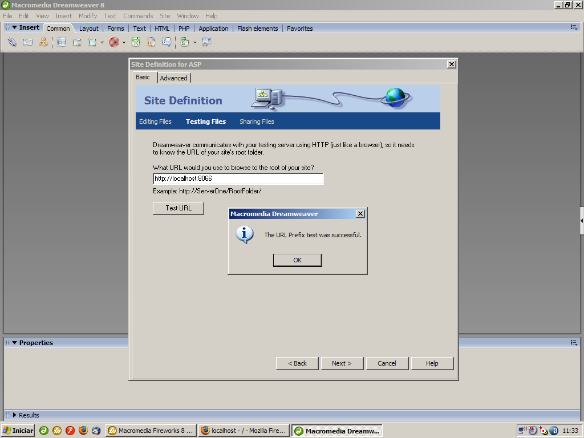Screen dimensions: 584x438
Task: Open the Edit menu
Action: tap(24, 16)
